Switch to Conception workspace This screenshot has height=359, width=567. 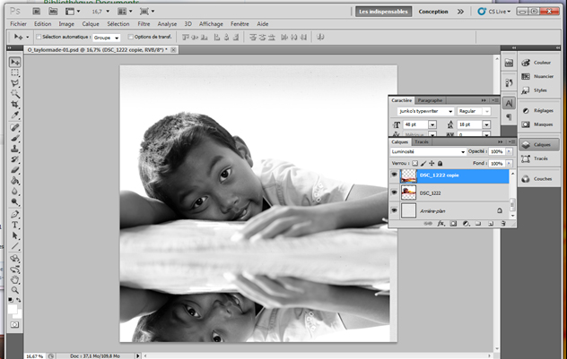(433, 12)
